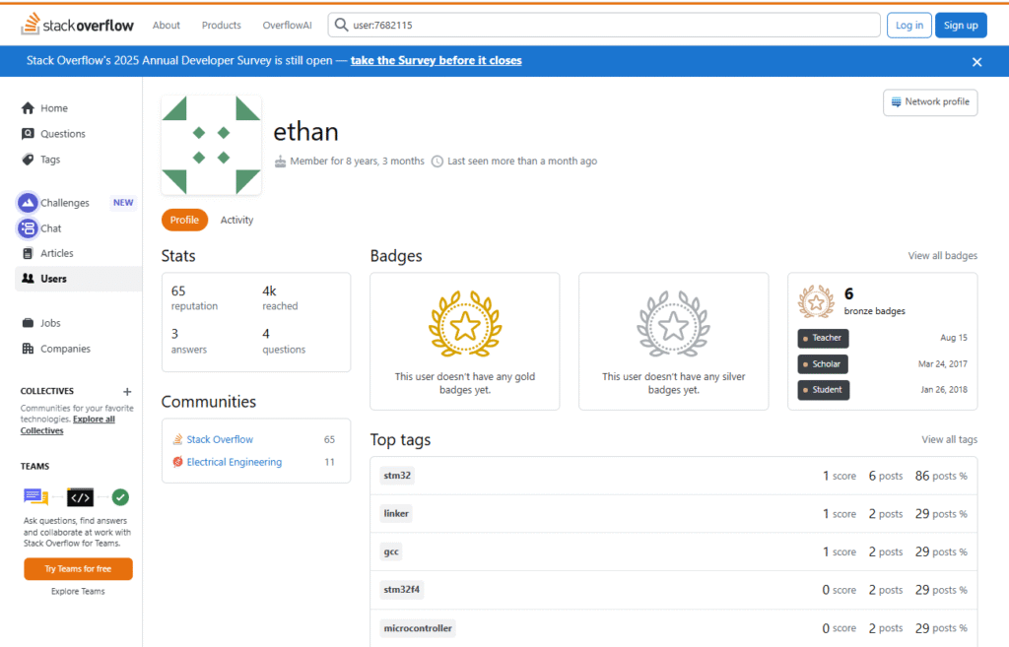Click the Network profile icon
The width and height of the screenshot is (1009, 647).
point(896,102)
